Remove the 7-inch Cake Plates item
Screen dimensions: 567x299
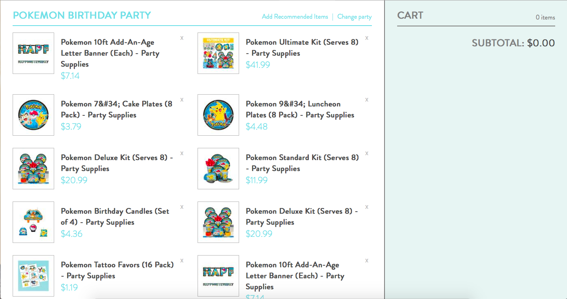point(182,100)
